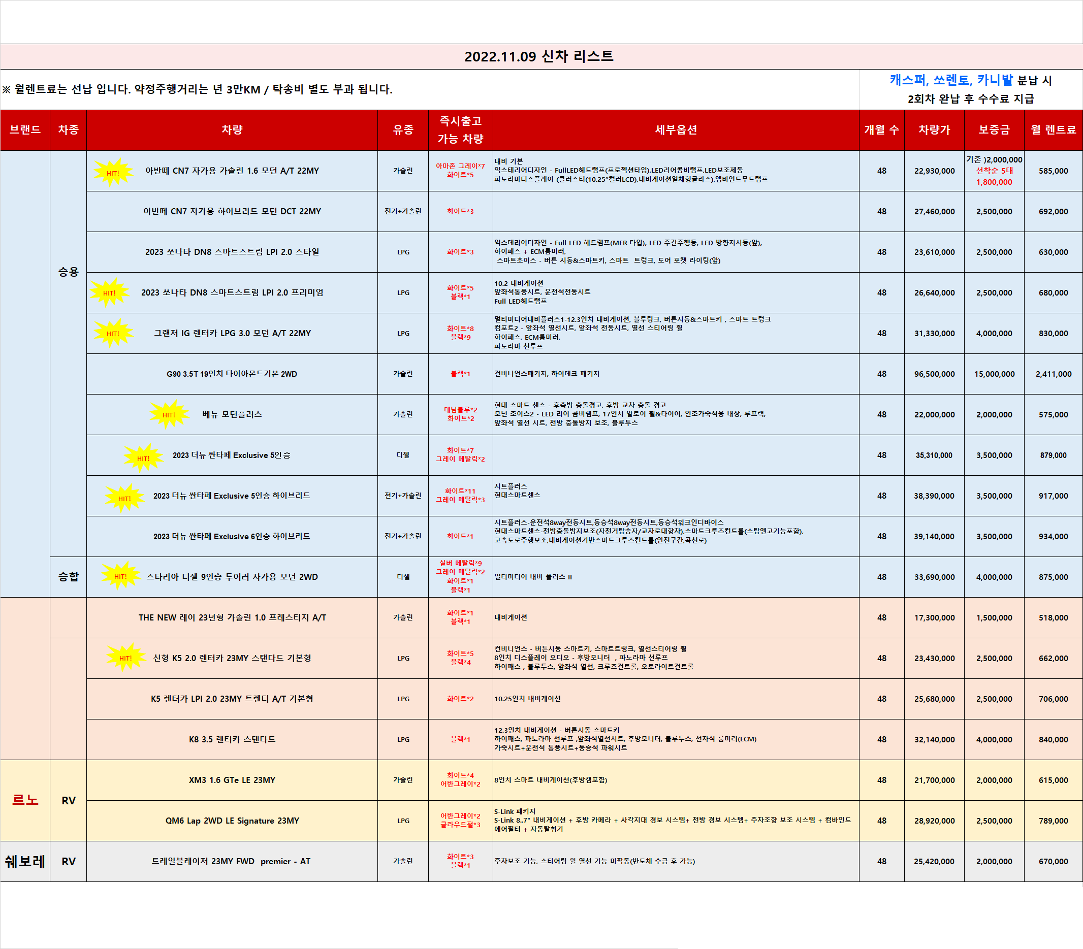Click the QM6 price '28,920,000'
1083x949 pixels.
(935, 821)
